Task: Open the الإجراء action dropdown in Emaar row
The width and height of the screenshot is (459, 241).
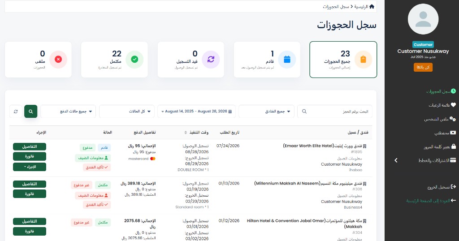Action: tap(30, 167)
